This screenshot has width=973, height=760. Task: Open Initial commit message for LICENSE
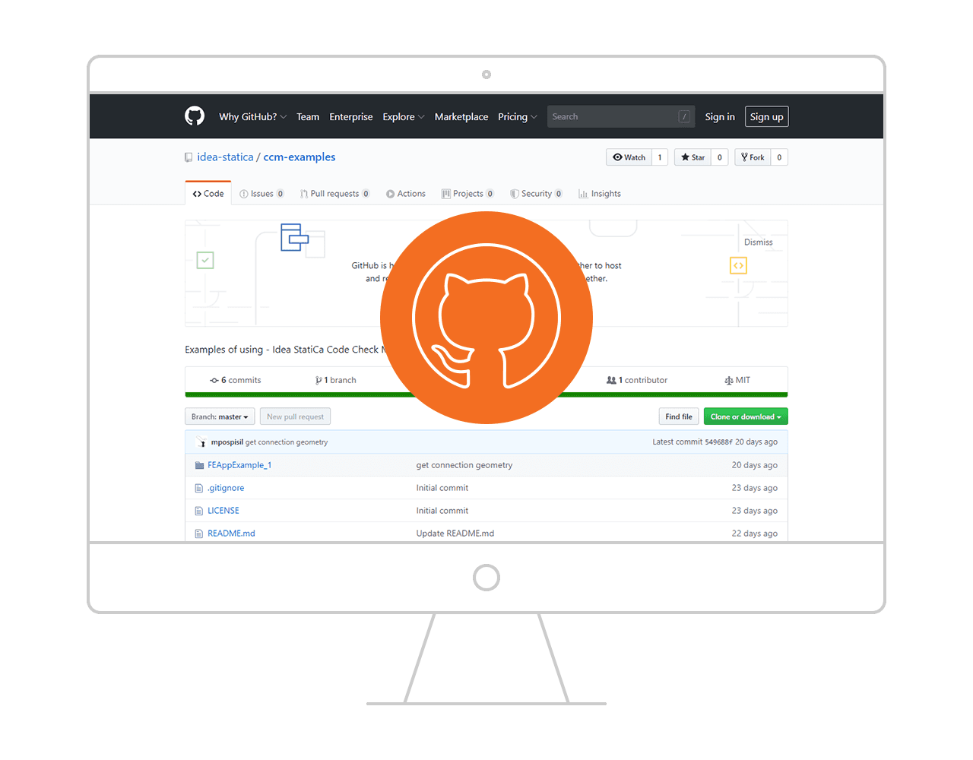point(442,511)
